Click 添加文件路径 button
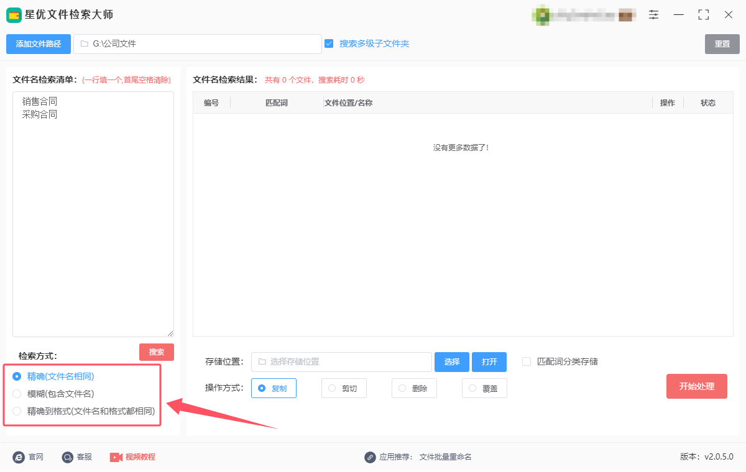Viewport: 746px width, 472px height. tap(39, 44)
